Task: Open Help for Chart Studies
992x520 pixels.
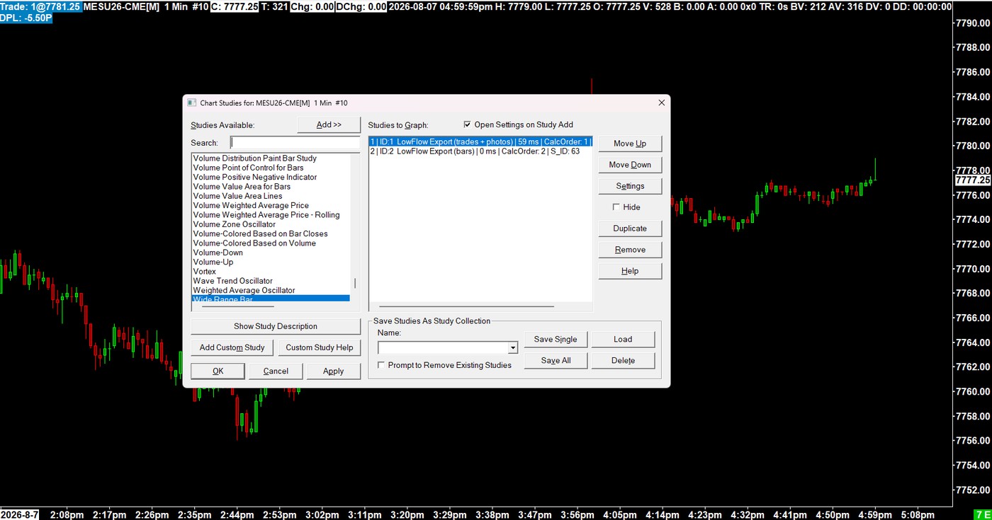Action: pos(630,271)
